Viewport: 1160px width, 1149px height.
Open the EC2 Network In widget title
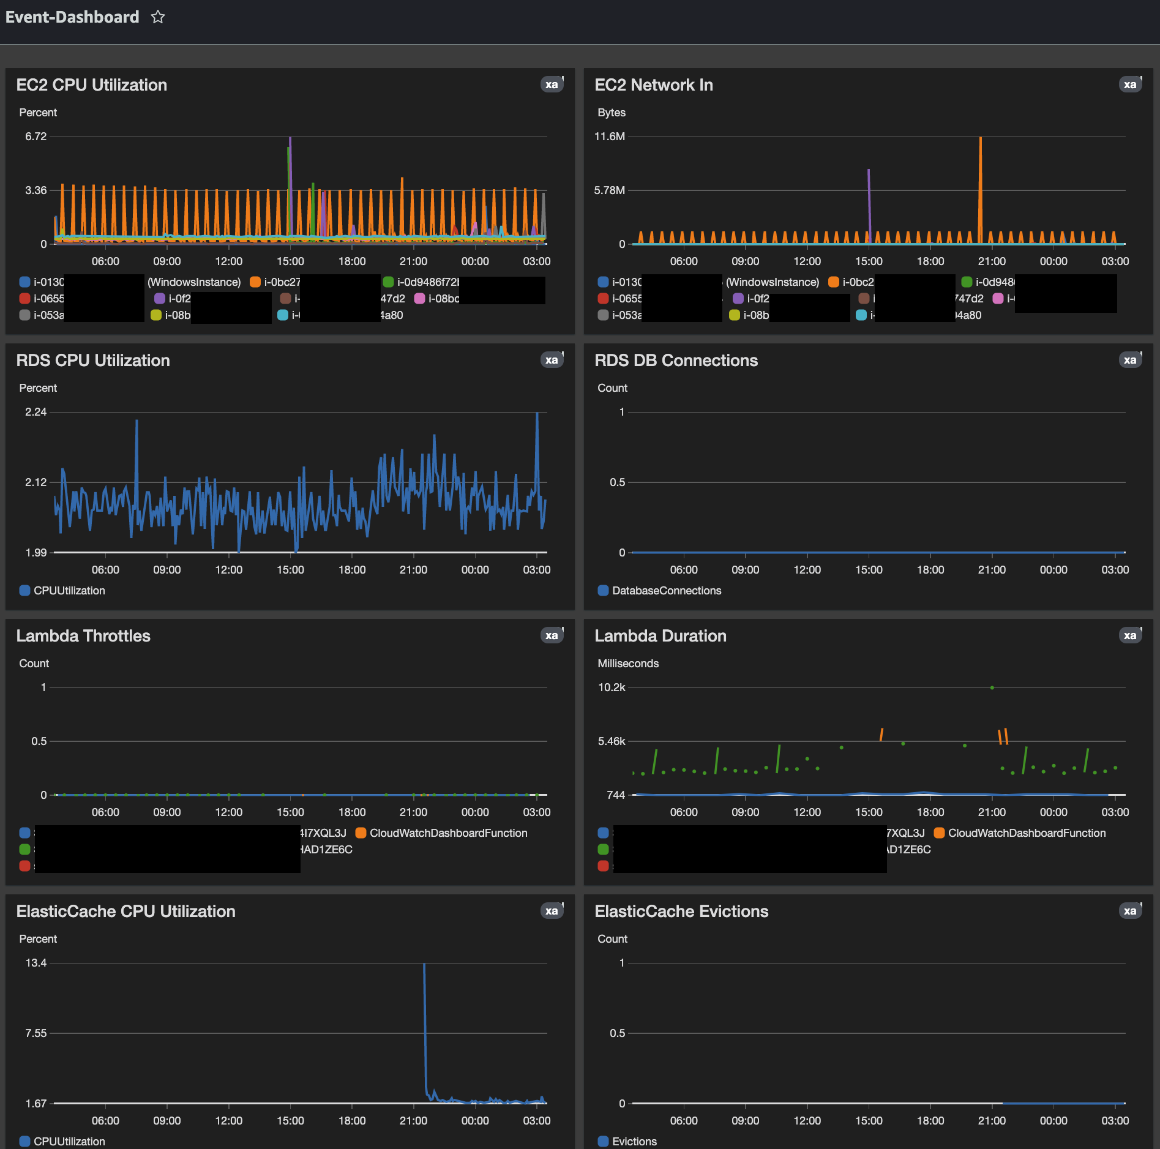point(653,85)
